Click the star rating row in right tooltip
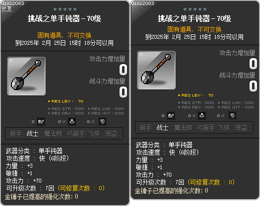 (x=195, y=9)
